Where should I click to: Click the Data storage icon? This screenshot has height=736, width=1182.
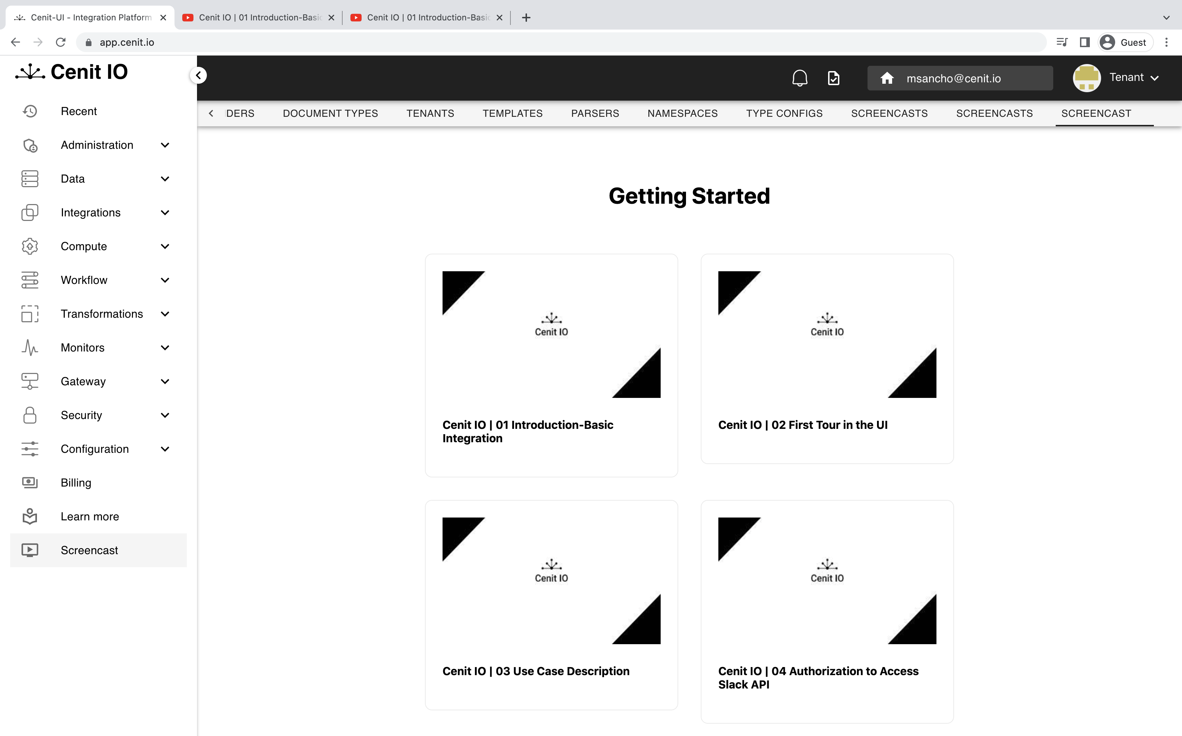coord(30,179)
